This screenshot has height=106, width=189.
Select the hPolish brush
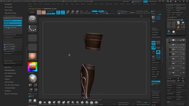[x=73, y=102]
